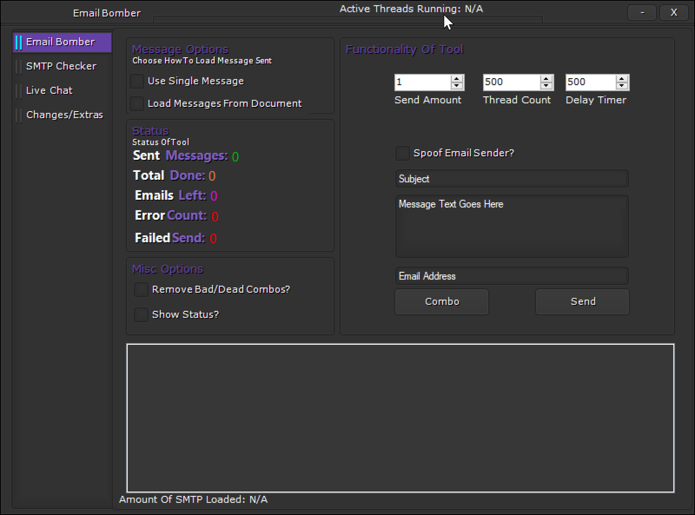Open the Changes/Extras section
This screenshot has width=695, height=515.
64,115
